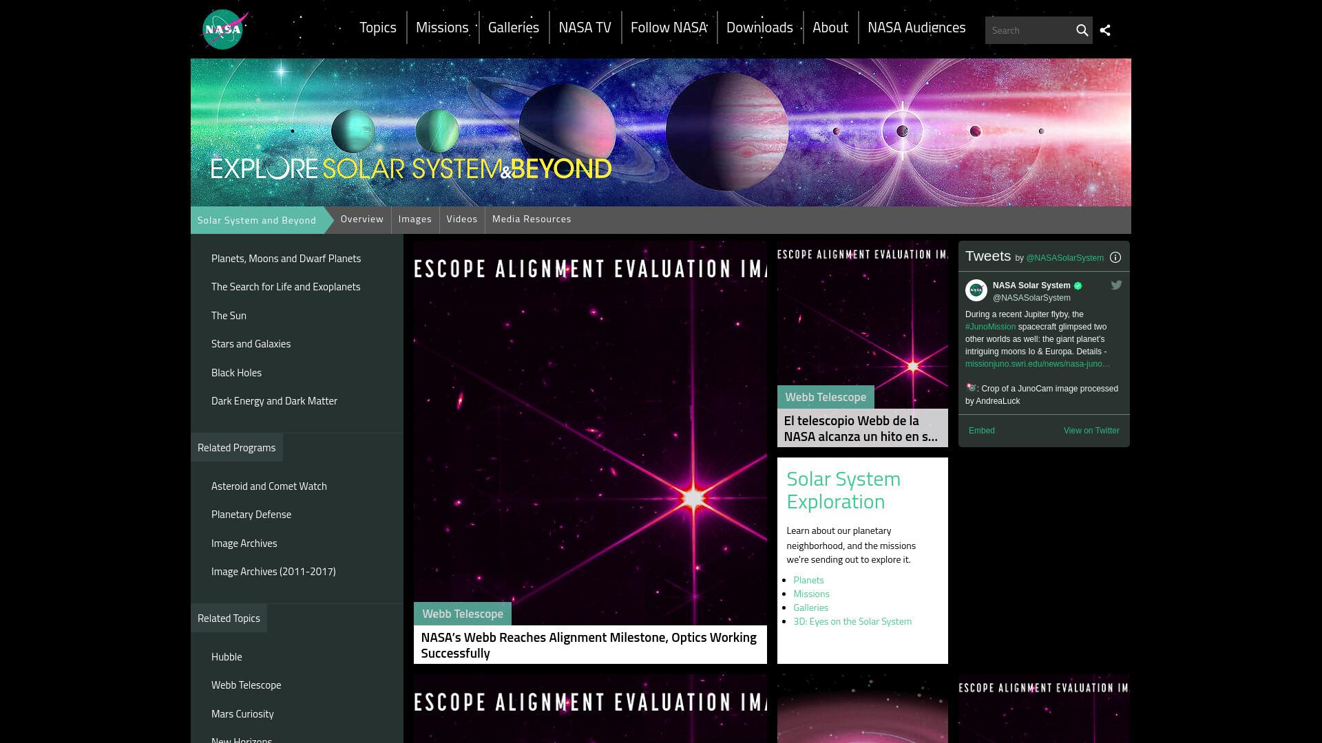The width and height of the screenshot is (1322, 743).
Task: Open The Sun topic
Action: pos(229,316)
